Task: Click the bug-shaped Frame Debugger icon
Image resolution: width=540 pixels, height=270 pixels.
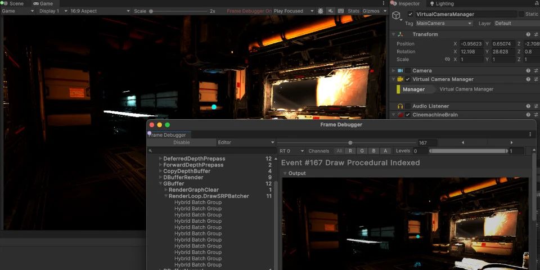Action: (321, 11)
